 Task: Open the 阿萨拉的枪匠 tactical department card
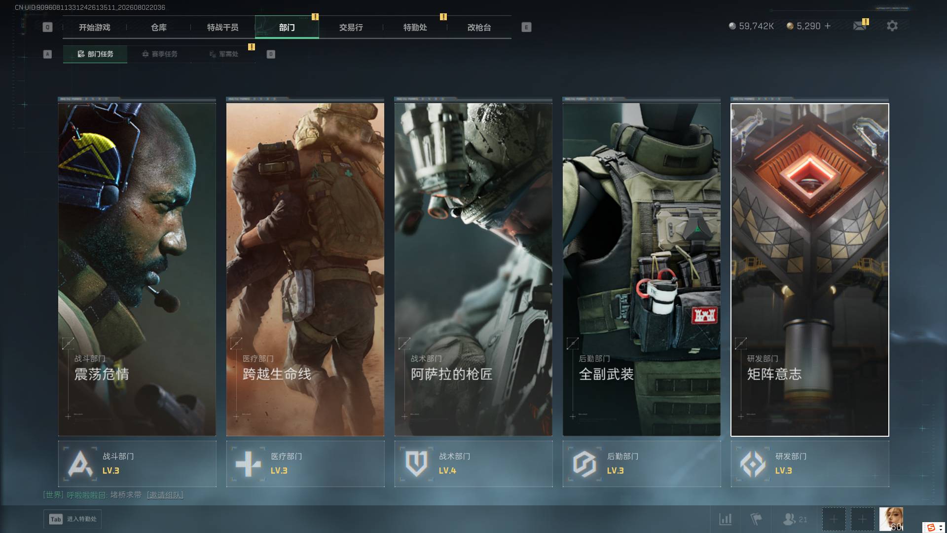(x=473, y=269)
